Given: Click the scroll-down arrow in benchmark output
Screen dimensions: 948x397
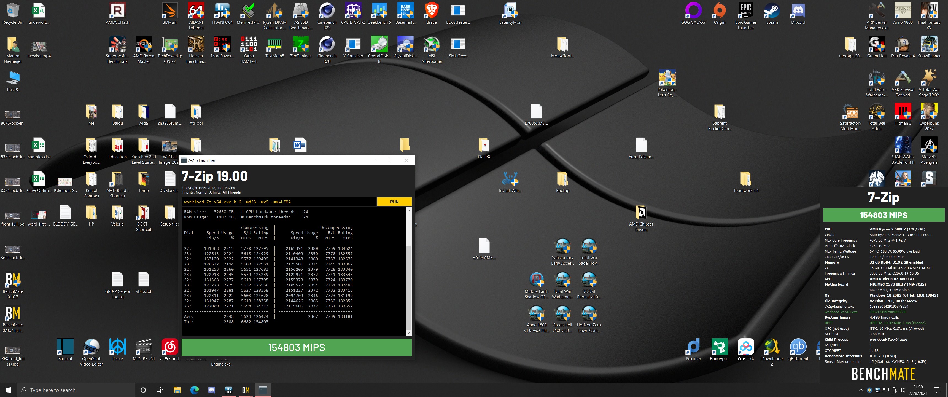Looking at the screenshot, I should pyautogui.click(x=408, y=332).
